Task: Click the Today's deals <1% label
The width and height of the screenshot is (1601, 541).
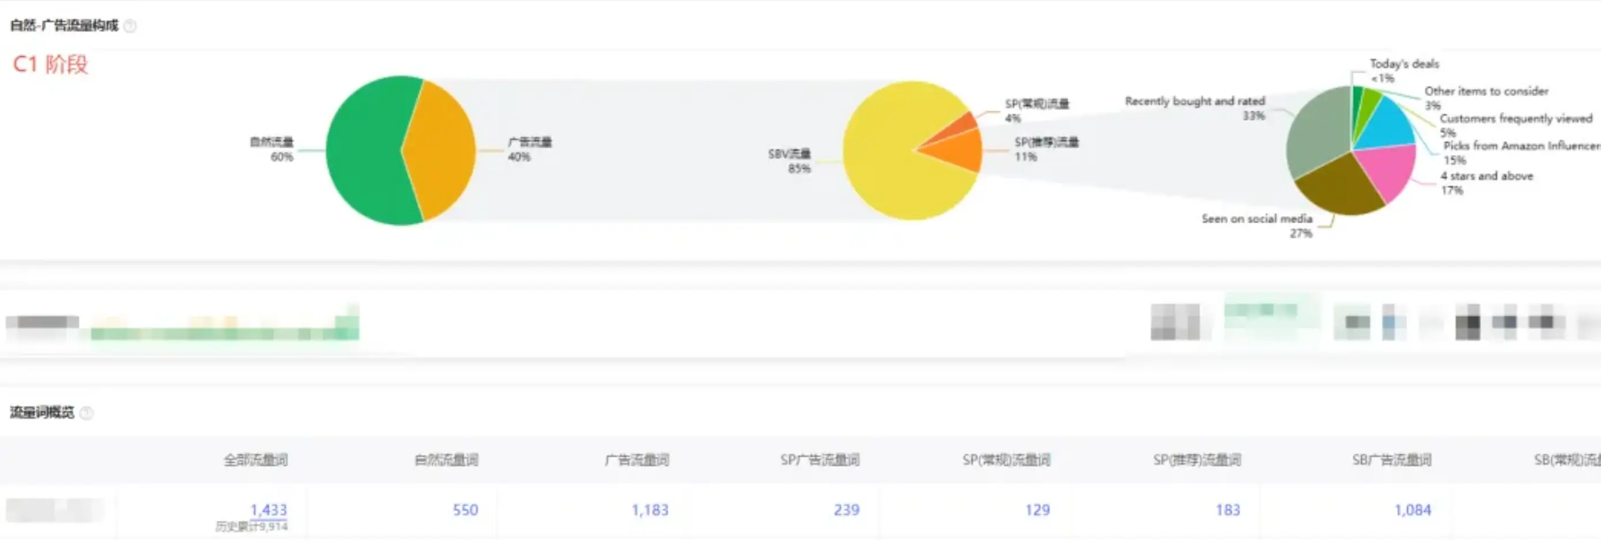Action: click(x=1404, y=71)
